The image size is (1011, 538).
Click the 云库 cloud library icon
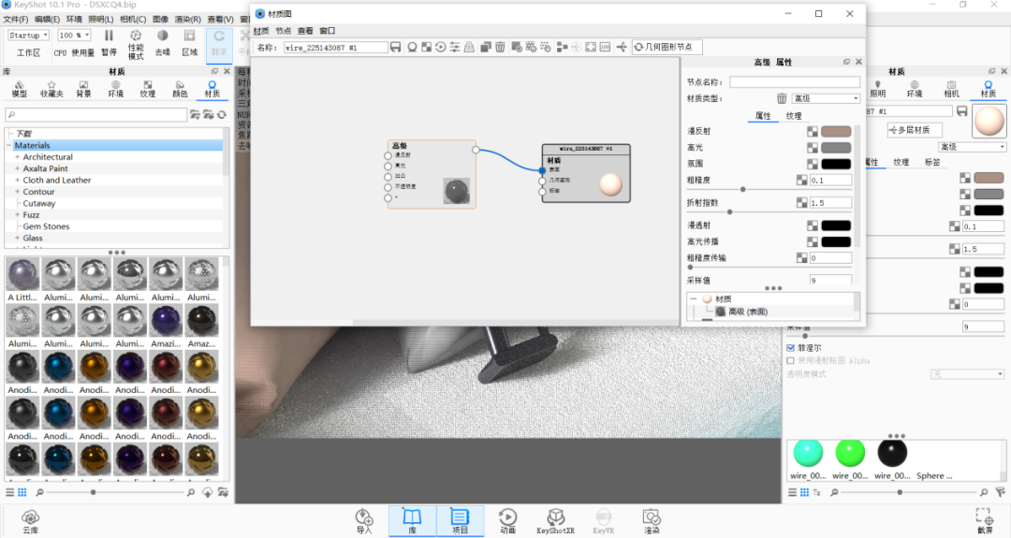[x=30, y=521]
